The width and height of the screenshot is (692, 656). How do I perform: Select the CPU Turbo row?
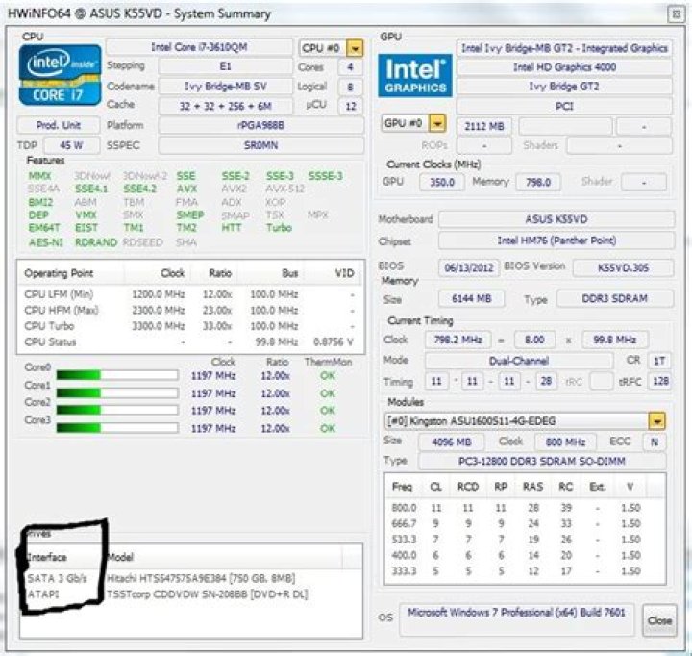[x=190, y=326]
